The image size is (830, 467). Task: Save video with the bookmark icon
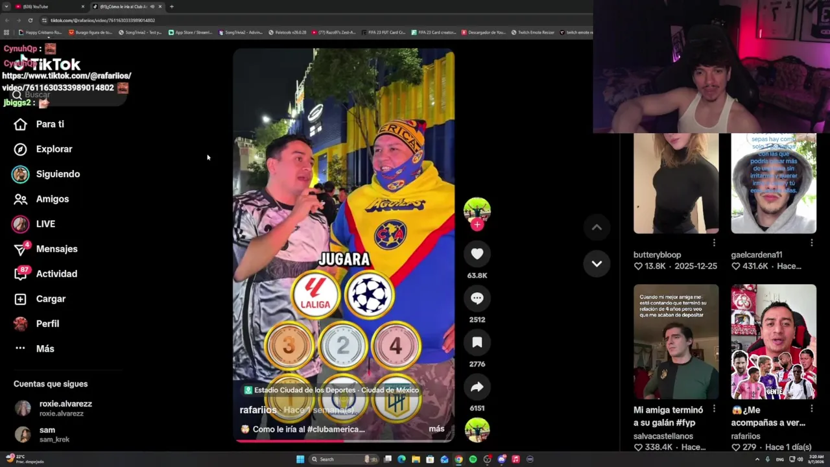tap(477, 342)
